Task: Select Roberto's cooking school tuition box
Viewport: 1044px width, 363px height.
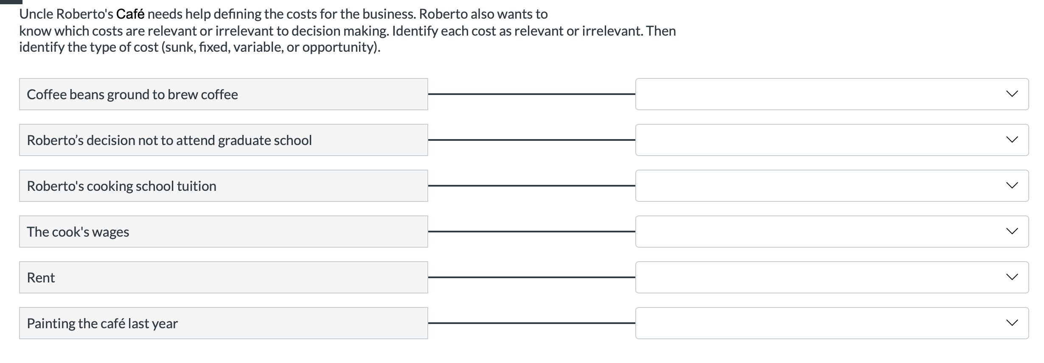Action: (x=223, y=185)
